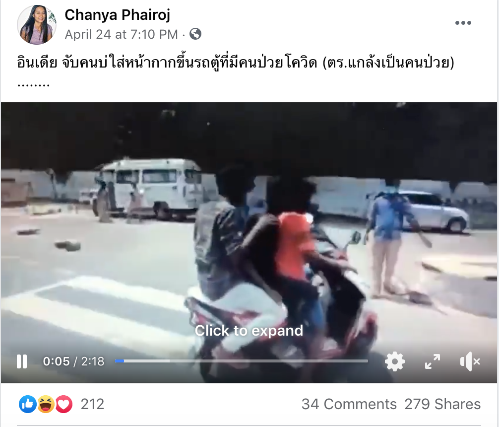Click the Thai post caption text
The image size is (499, 427).
[236, 62]
